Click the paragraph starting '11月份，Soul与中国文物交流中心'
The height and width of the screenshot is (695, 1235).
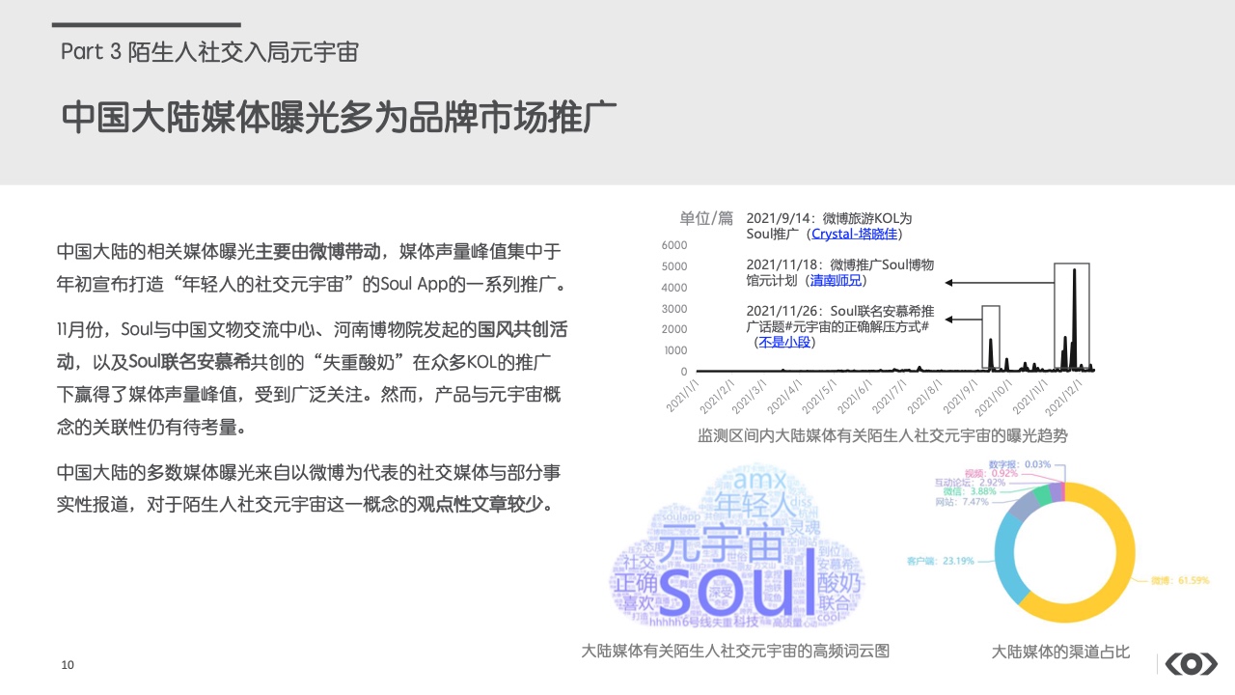tap(311, 378)
